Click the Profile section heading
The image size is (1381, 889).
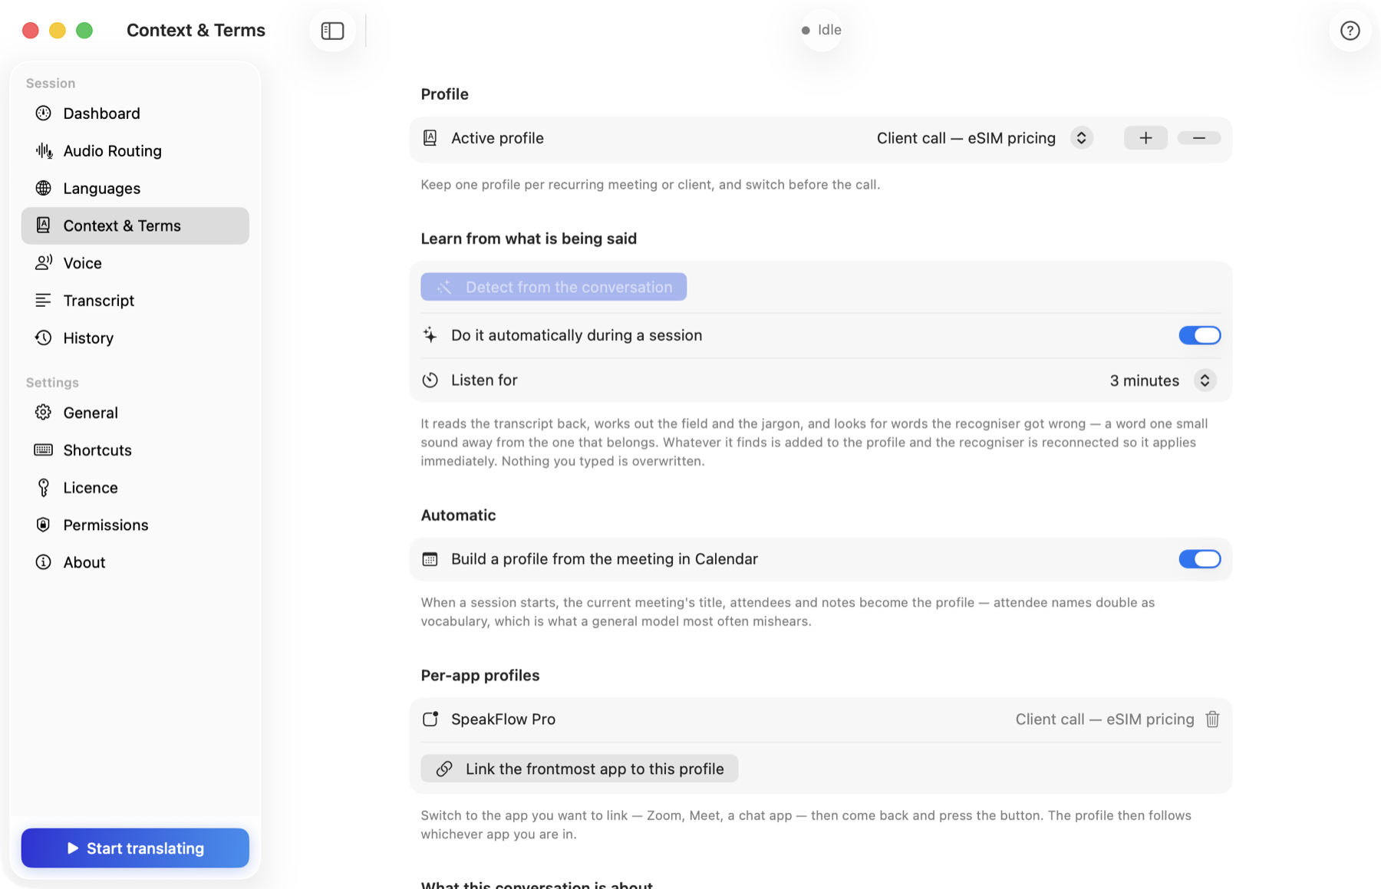click(x=444, y=94)
